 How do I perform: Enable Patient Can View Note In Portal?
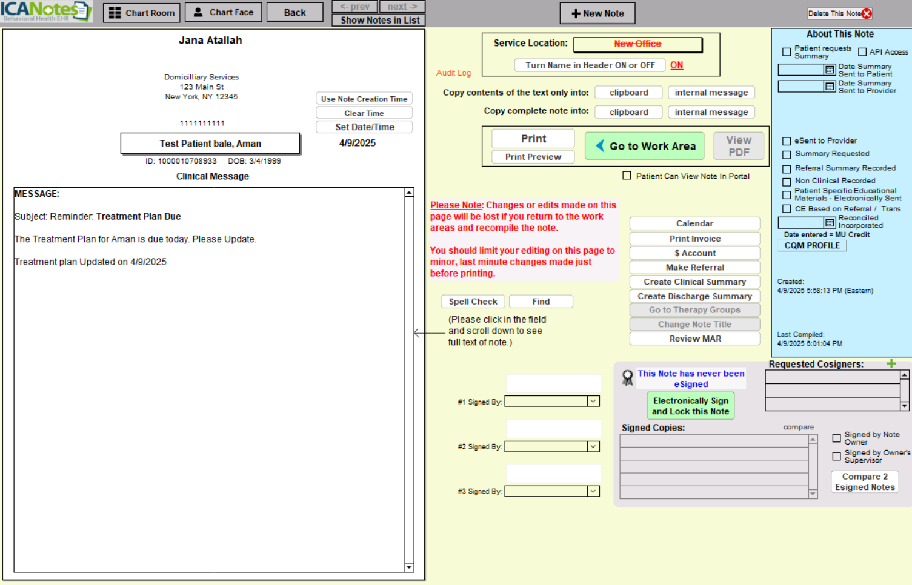pyautogui.click(x=627, y=176)
